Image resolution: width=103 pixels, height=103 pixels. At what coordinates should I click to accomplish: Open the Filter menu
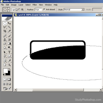click(x=35, y=5)
